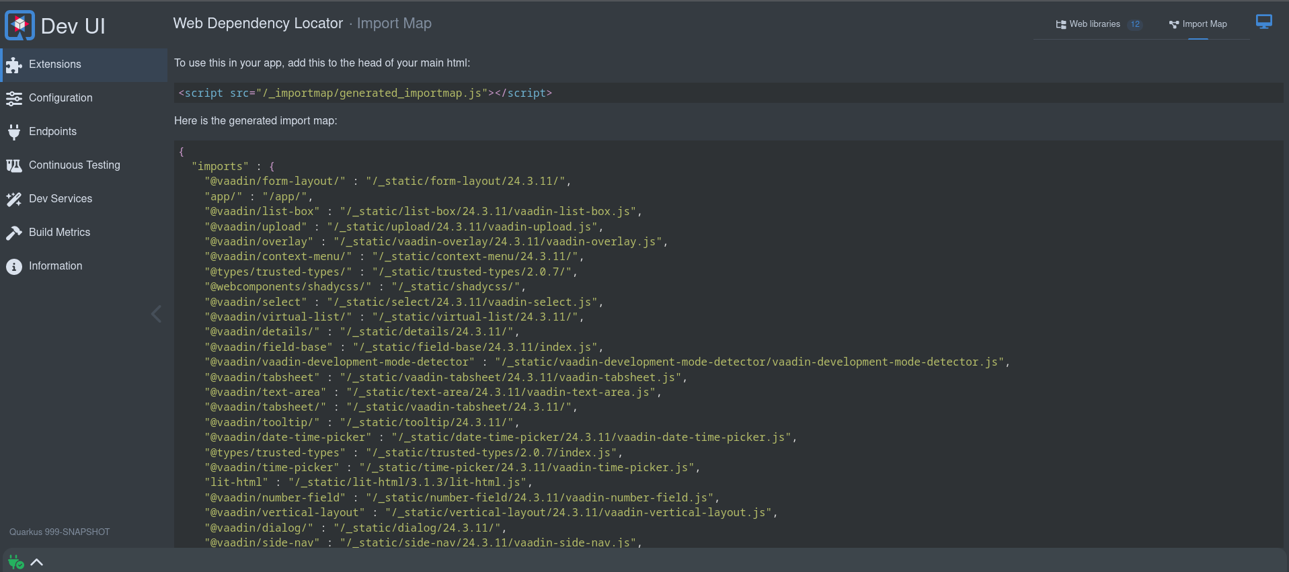Expand the bottom panel with up chevron

[37, 563]
